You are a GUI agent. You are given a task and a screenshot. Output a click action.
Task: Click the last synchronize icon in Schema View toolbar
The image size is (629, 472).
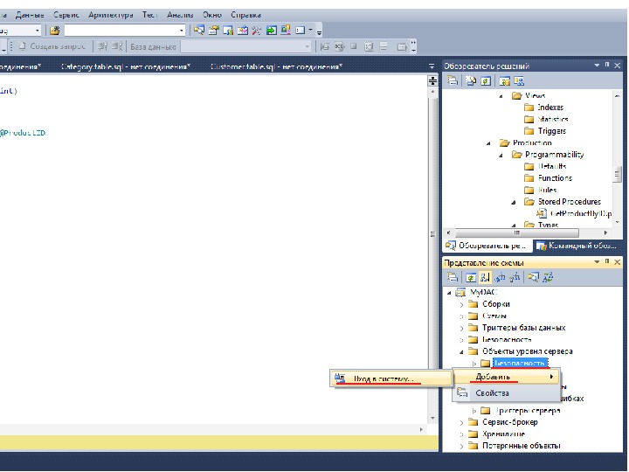click(548, 277)
